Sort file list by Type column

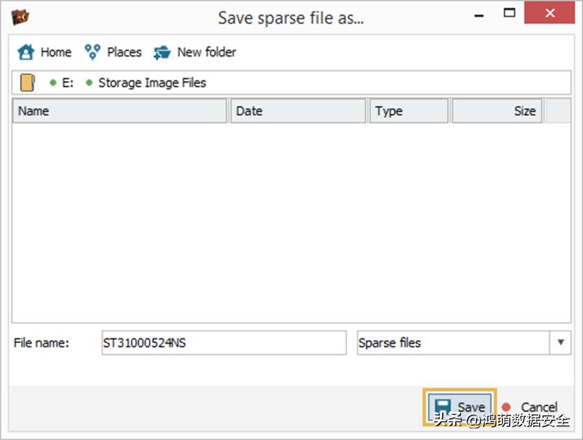[x=409, y=111]
